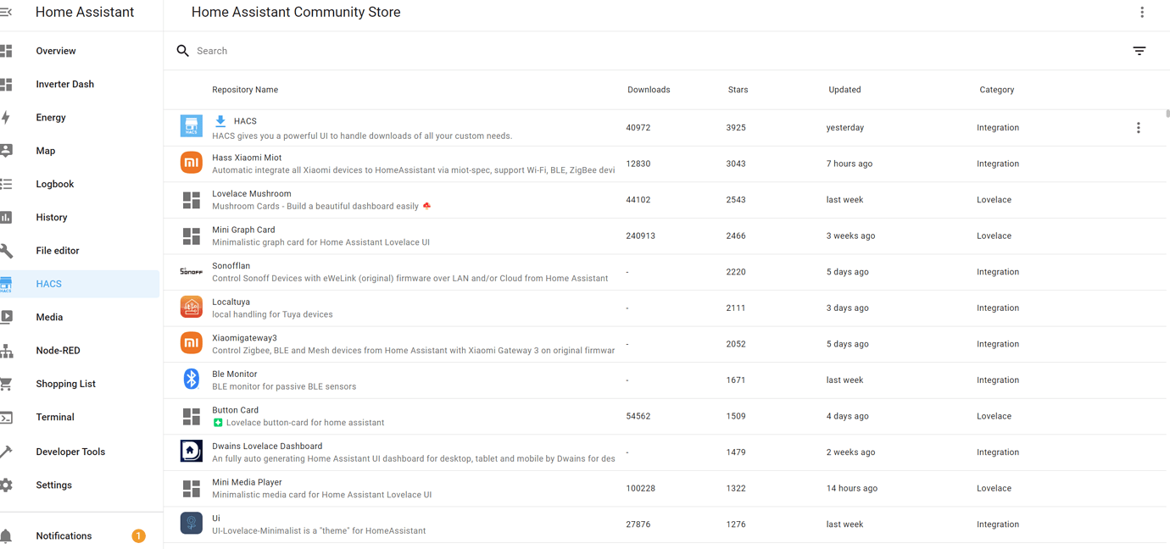This screenshot has width=1170, height=549.
Task: Open the top-right three-dot menu
Action: click(x=1142, y=12)
